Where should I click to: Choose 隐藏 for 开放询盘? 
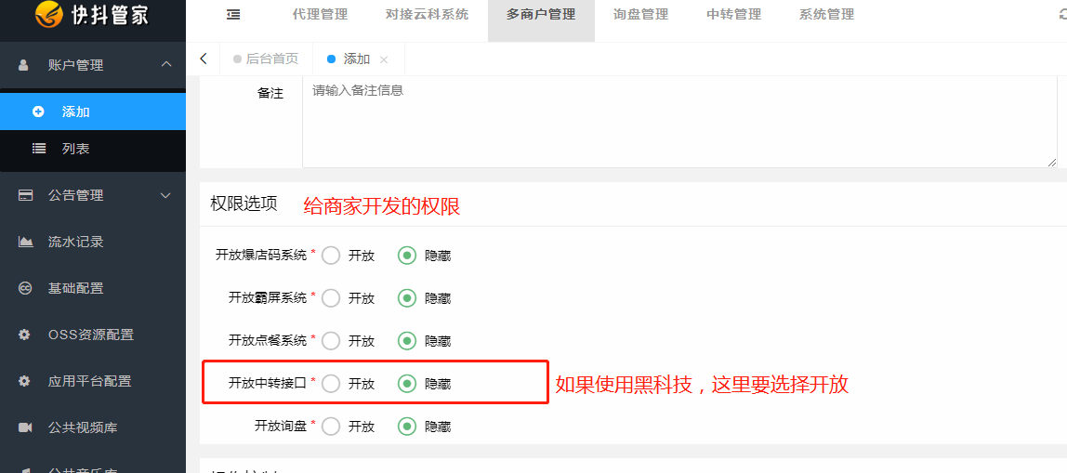(x=407, y=427)
